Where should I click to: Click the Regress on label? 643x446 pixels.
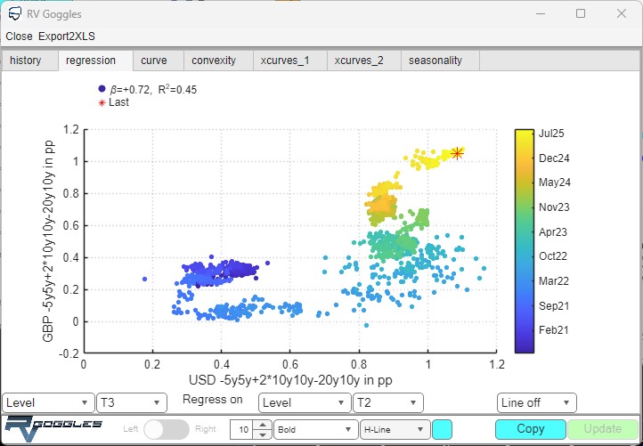(213, 400)
